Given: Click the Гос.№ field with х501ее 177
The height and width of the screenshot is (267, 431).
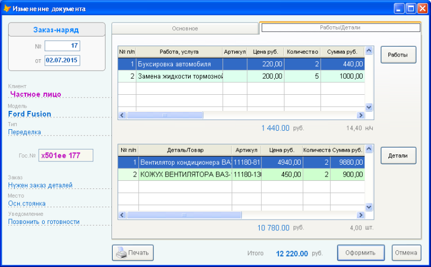Looking at the screenshot, I should point(66,156).
